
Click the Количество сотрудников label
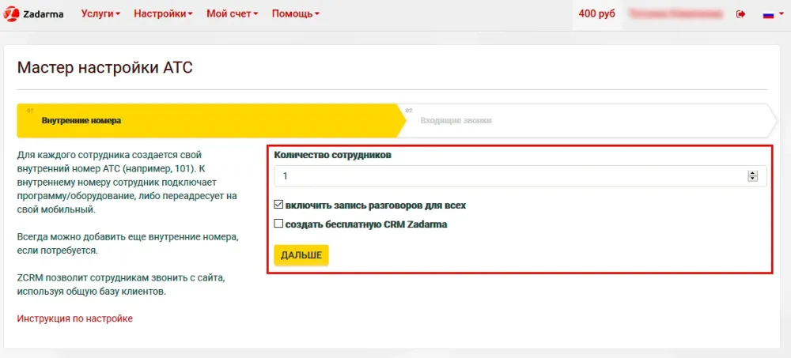coord(332,156)
